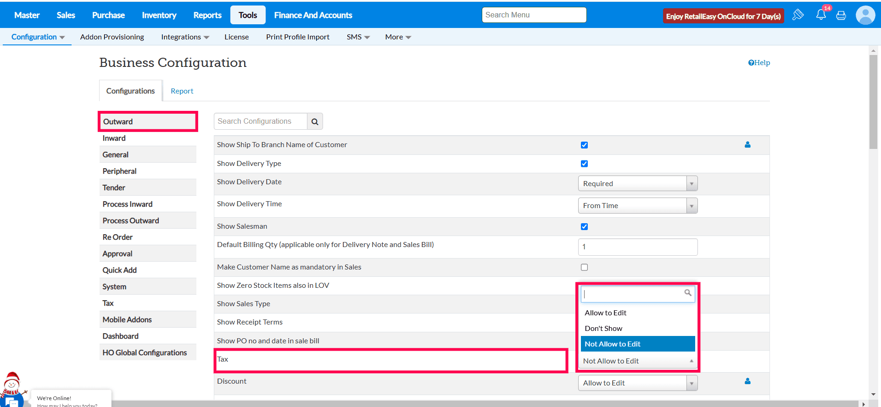Click the notification bell icon
The width and height of the screenshot is (881, 407).
(821, 15)
